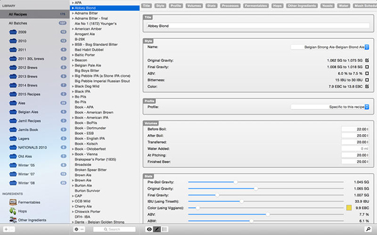Open the Fermentables ingredients icon
Screen dimensions: 377x235
coord(13,202)
